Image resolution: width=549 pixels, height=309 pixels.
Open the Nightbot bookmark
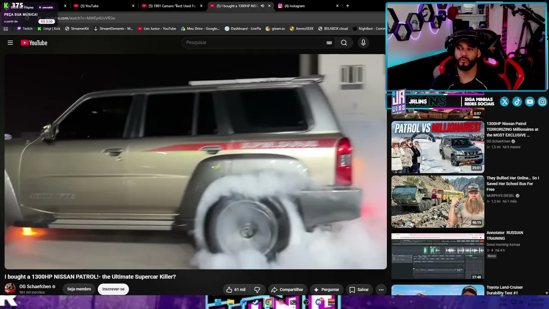(369, 29)
